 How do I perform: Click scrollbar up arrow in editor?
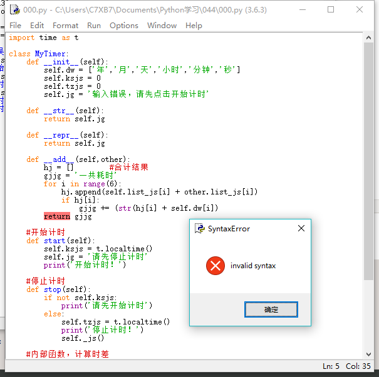pos(368,36)
